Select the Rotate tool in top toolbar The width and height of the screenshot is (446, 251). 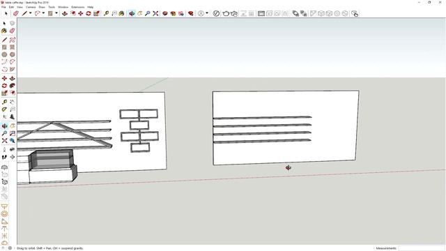click(89, 13)
